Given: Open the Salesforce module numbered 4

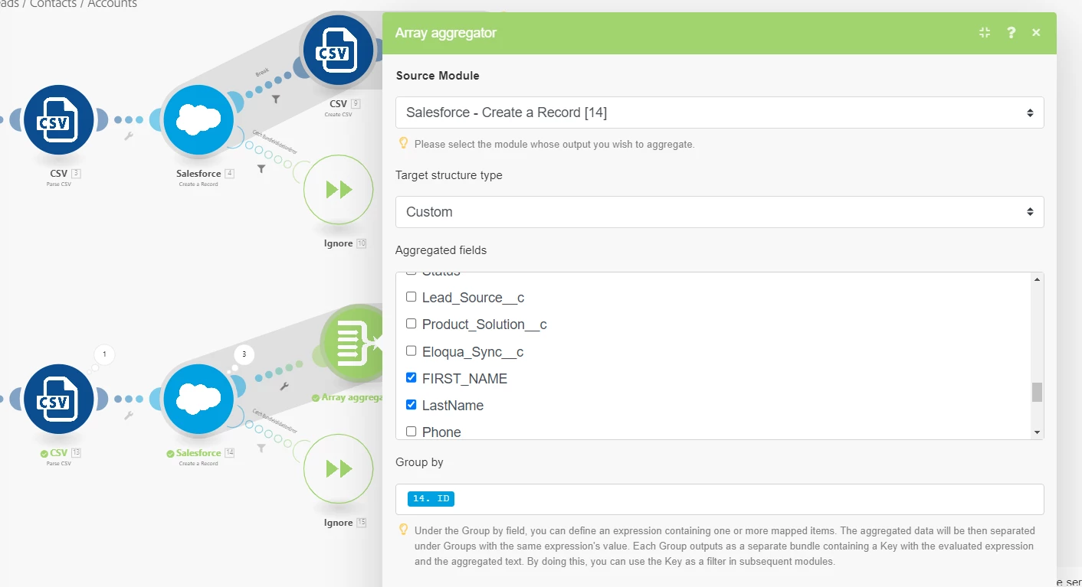Looking at the screenshot, I should [x=198, y=120].
